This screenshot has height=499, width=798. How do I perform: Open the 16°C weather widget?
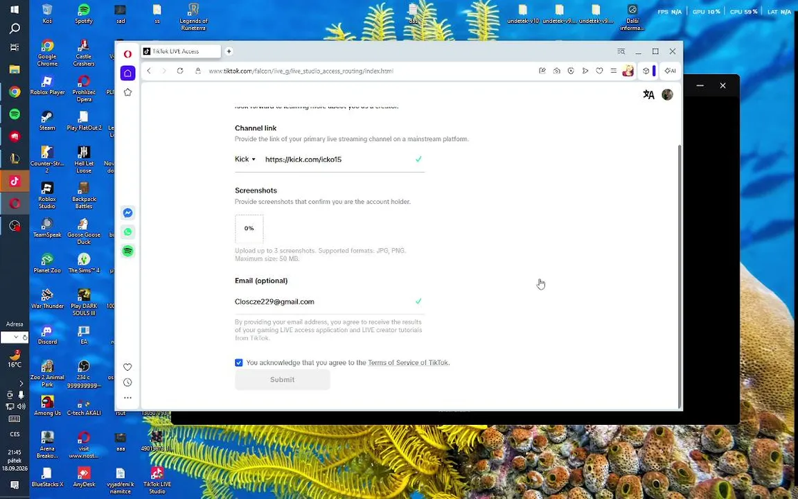[15, 359]
